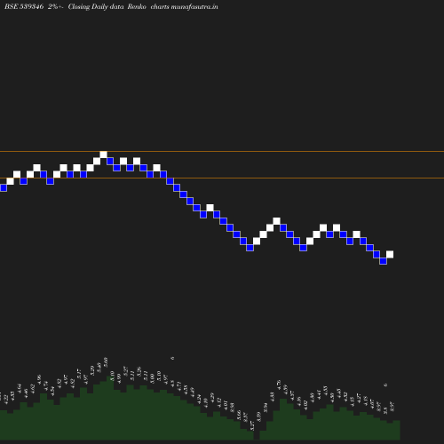The height and width of the screenshot is (444, 444).
Task: Select the lowest blue Renko brick on the chart
Action: (x=383, y=261)
